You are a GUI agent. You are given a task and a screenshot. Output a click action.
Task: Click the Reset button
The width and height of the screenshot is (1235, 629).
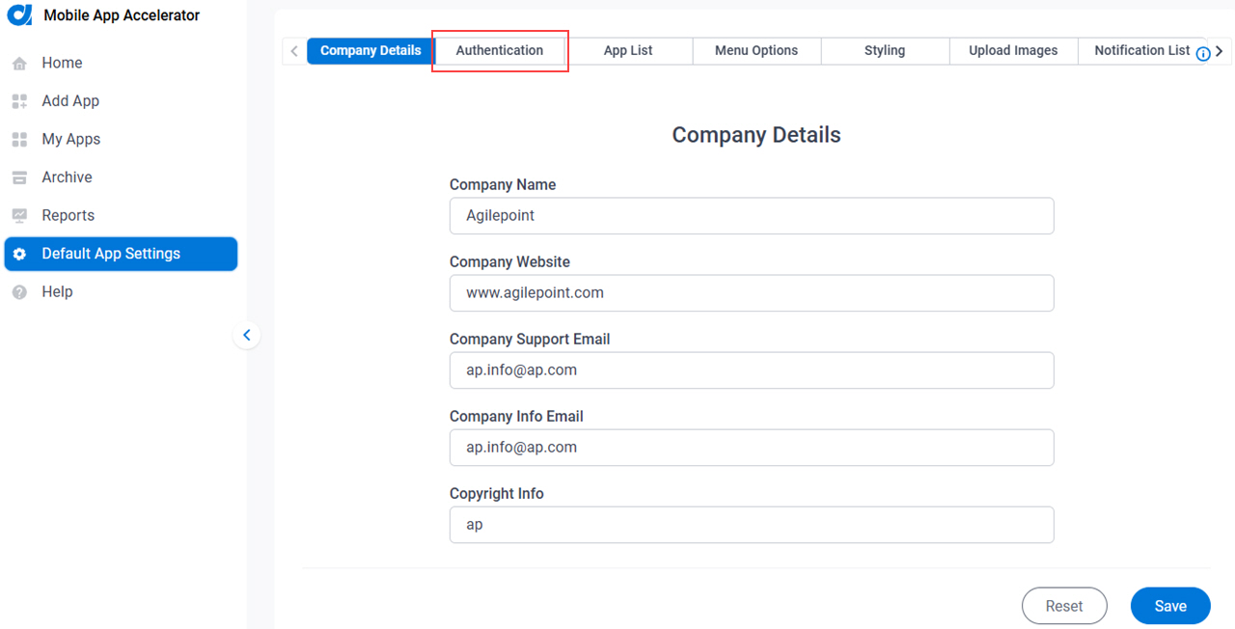(1064, 606)
